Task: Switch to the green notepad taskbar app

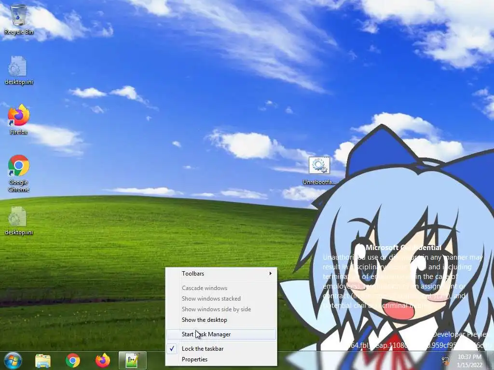Action: [x=133, y=361]
